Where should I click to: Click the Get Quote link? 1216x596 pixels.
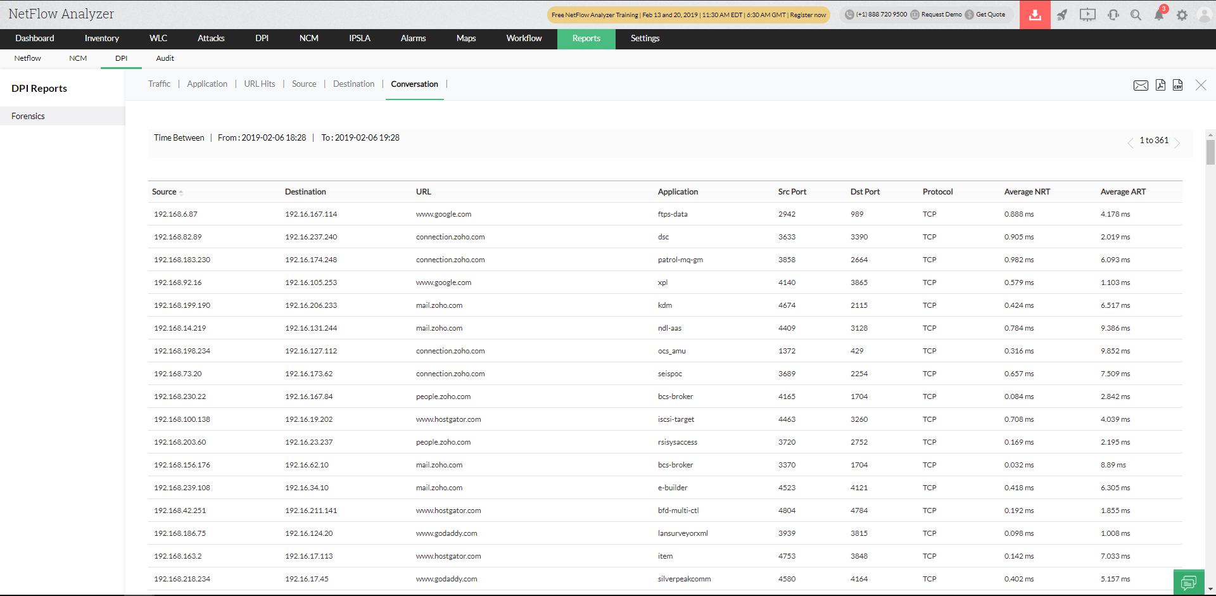pos(991,15)
